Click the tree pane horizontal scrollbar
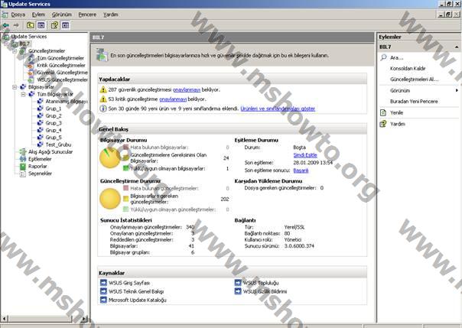Viewport: 462px width, 328px height. 40,319
